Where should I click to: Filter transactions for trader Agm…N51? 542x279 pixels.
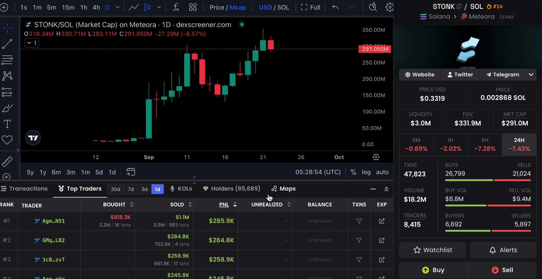click(359, 221)
